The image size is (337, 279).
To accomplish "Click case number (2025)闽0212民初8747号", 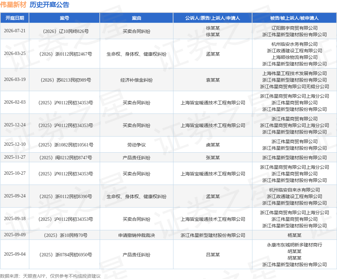I will coord(66,158).
